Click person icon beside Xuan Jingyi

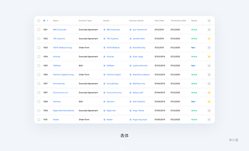pyautogui.click(x=131, y=57)
